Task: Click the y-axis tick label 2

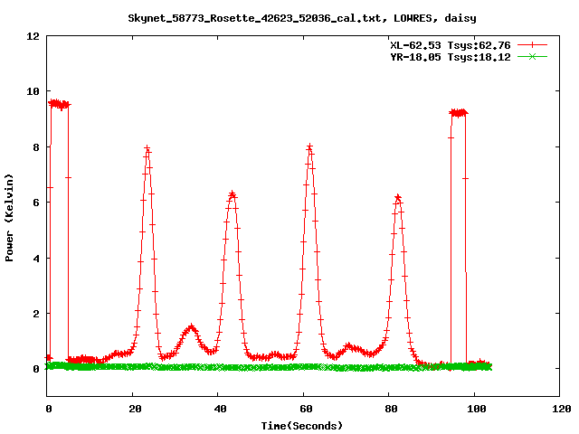Action: click(x=36, y=314)
